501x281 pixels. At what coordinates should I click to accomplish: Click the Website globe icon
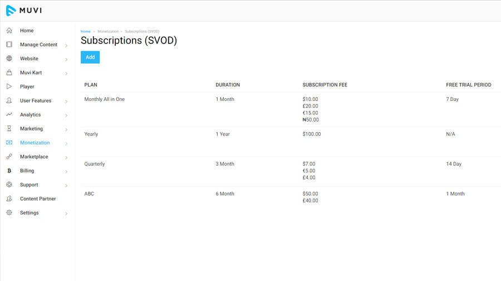click(9, 59)
